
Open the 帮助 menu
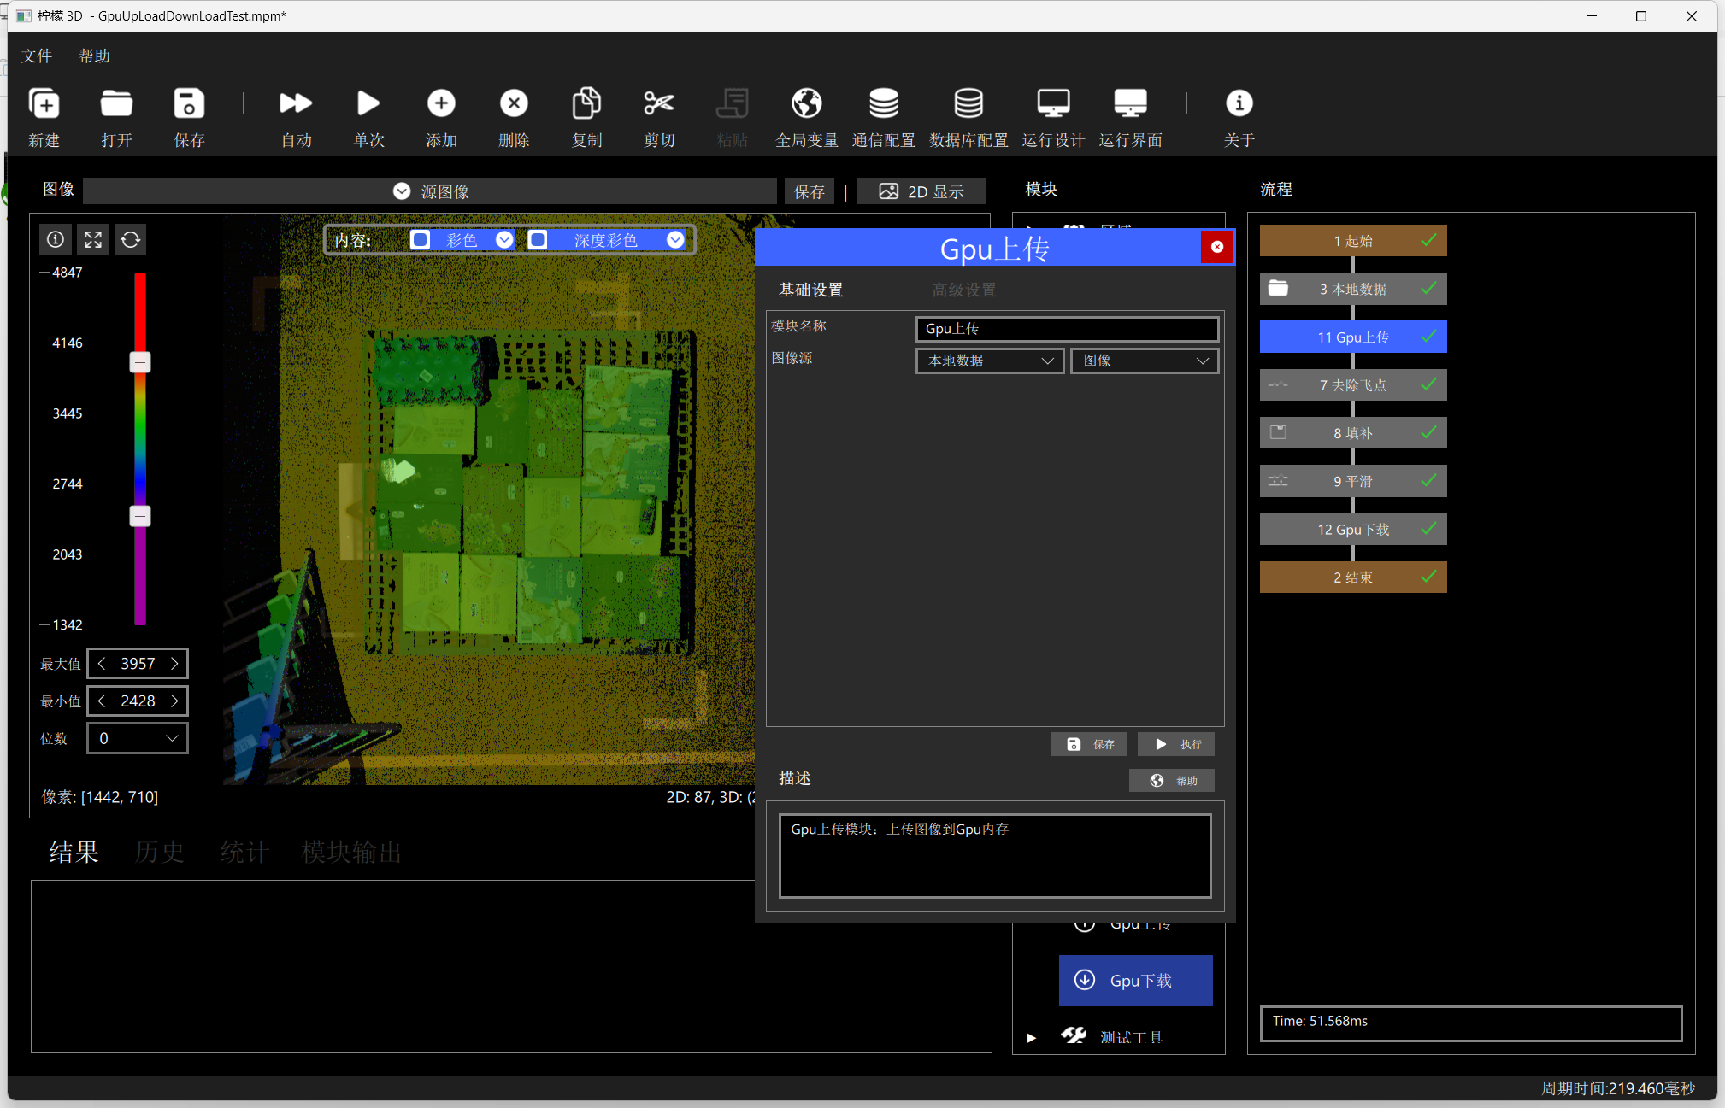pyautogui.click(x=94, y=56)
